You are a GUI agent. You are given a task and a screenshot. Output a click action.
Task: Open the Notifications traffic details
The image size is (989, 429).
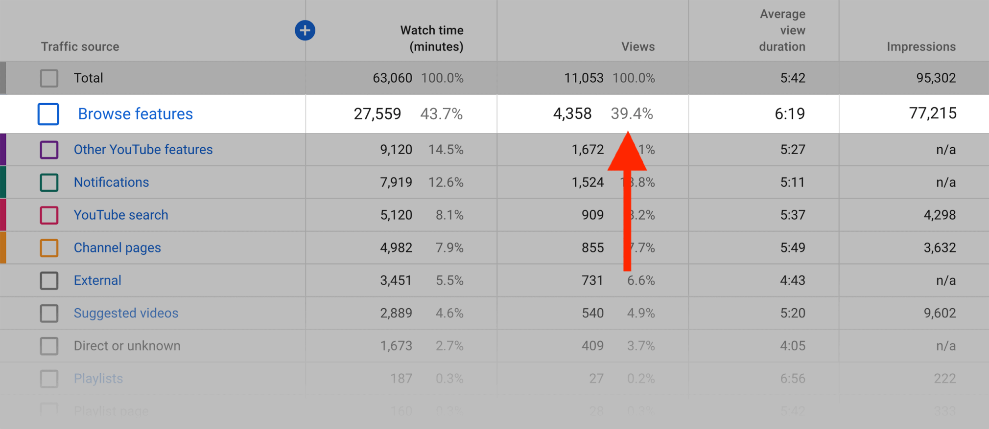(111, 182)
